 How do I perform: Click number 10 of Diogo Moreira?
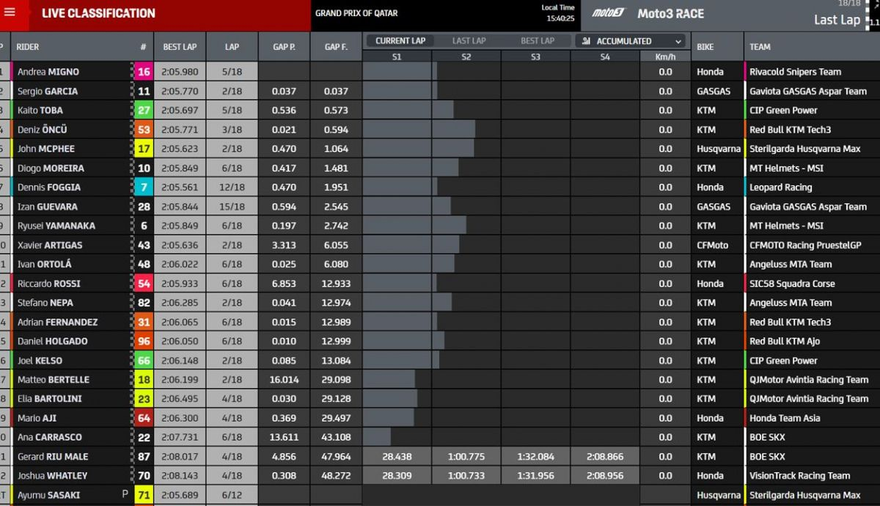144,168
